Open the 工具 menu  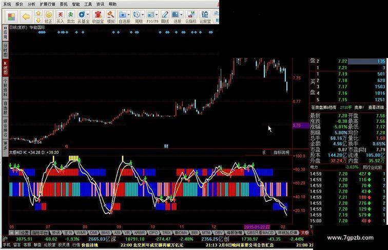tap(88, 4)
